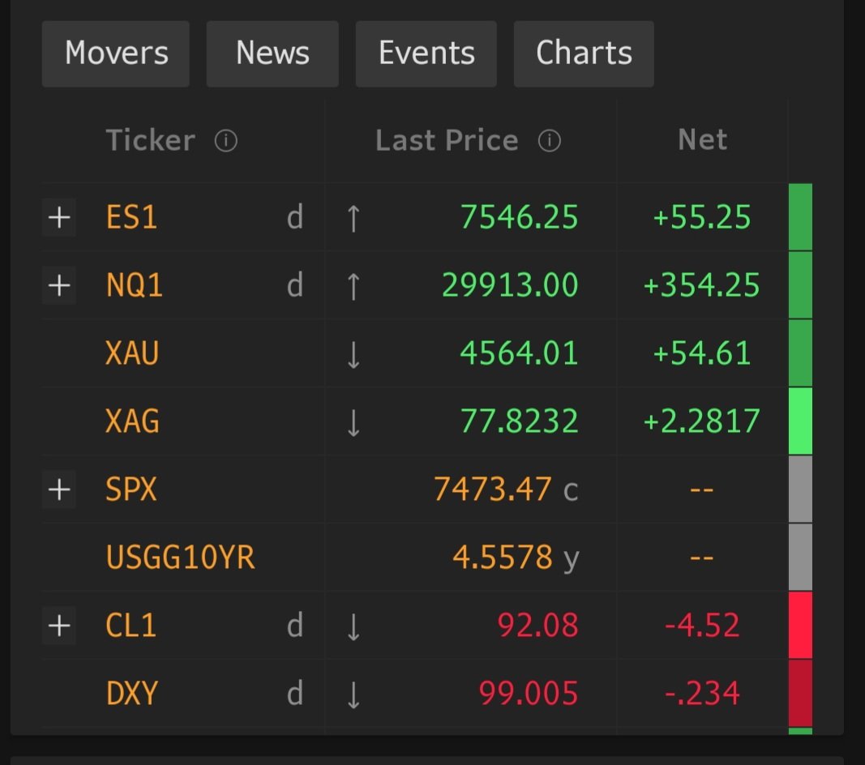Click the XAG net change +2.2817

tap(702, 421)
